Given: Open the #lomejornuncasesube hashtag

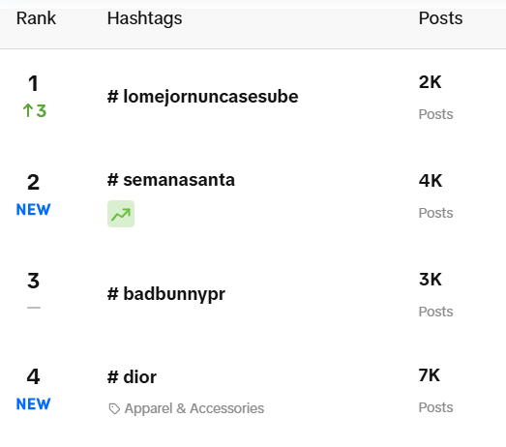Looking at the screenshot, I should click(202, 97).
